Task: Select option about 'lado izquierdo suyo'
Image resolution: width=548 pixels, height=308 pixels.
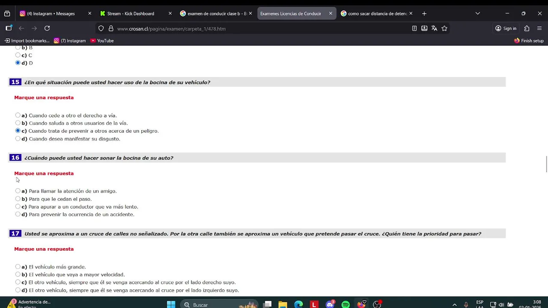Action: 18,290
